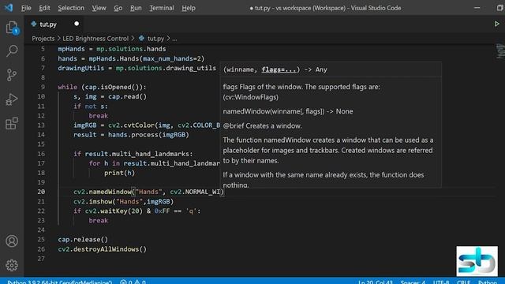
Task: Run Python file with the play button
Action: click(496, 24)
